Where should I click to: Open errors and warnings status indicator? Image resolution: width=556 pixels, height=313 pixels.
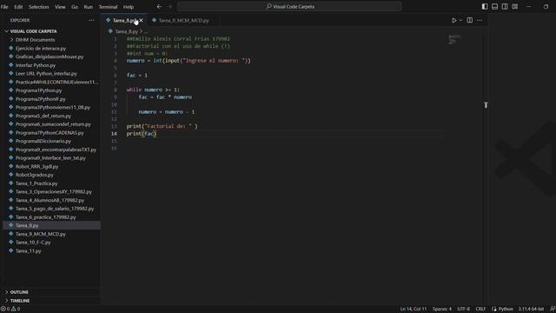tap(10, 310)
